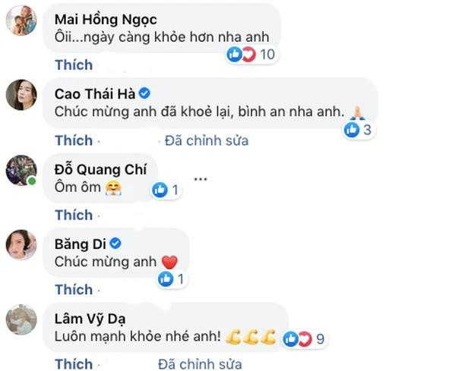
Task: Like Băng Di's comment using Thích
Action: (74, 289)
